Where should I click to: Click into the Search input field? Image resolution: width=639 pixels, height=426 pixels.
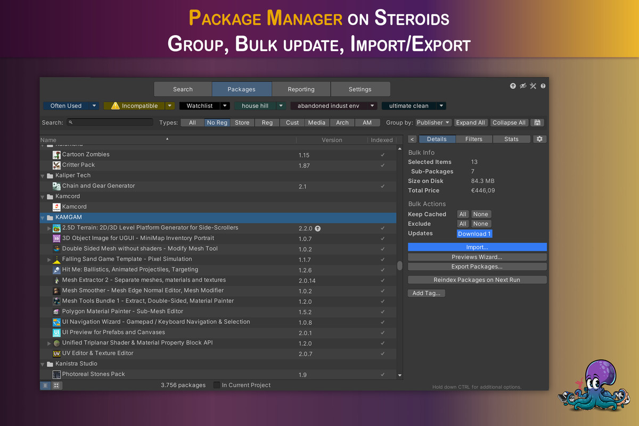pyautogui.click(x=113, y=122)
